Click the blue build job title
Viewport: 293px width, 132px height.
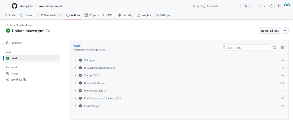pyautogui.click(x=77, y=46)
